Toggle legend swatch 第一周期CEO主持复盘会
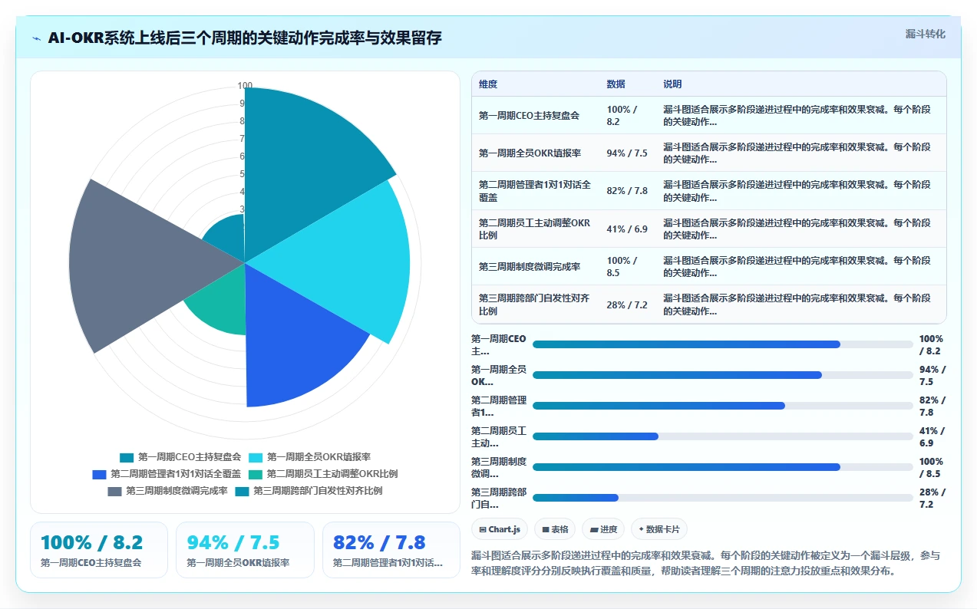Screen dimensions: 977x609 (127, 457)
